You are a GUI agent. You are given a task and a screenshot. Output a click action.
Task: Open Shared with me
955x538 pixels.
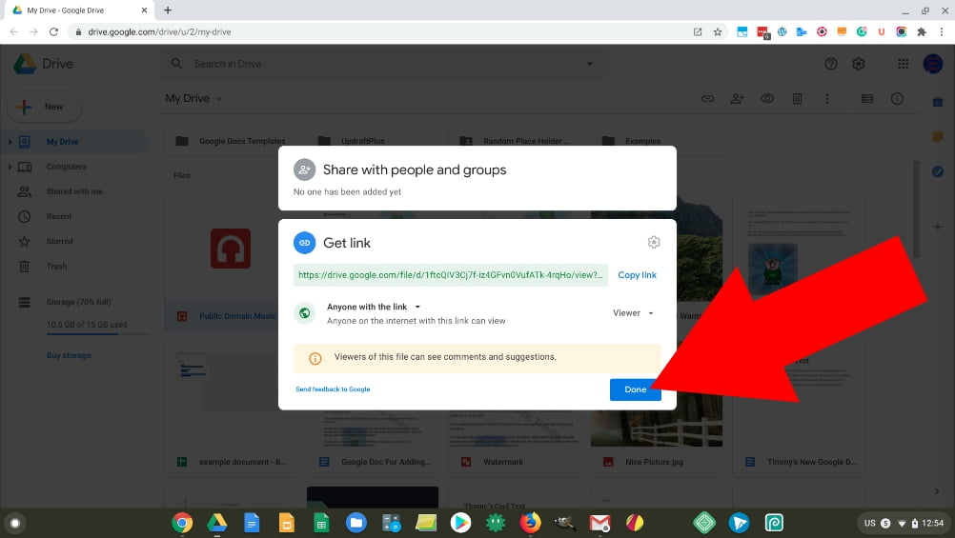point(74,191)
